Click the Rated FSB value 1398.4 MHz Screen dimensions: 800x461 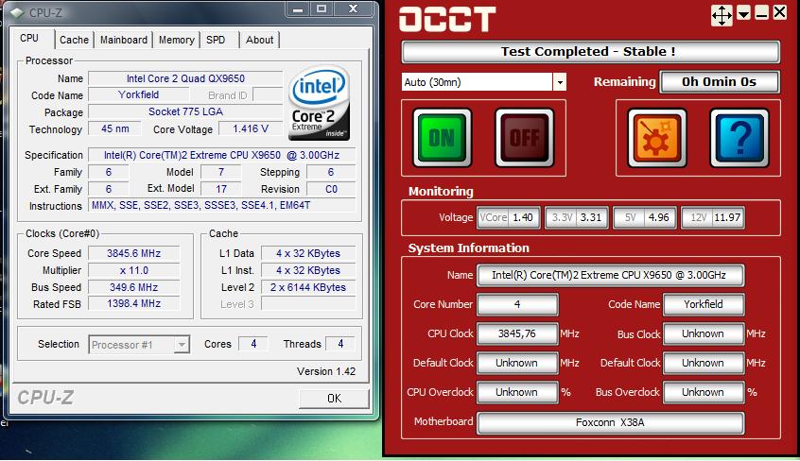[133, 303]
